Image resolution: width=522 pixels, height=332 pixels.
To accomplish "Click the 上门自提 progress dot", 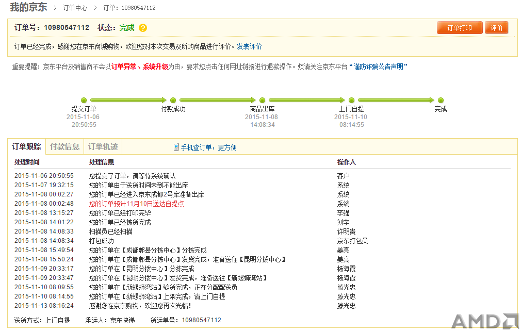I will pyautogui.click(x=352, y=100).
